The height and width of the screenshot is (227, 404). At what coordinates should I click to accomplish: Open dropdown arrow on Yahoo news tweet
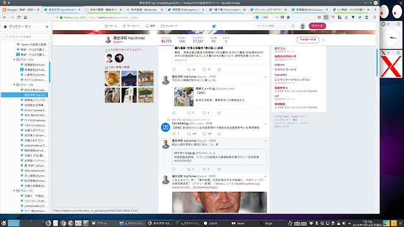(x=265, y=177)
